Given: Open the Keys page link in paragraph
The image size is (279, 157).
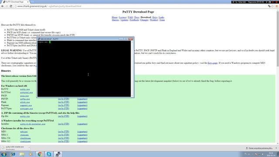Looking at the screenshot, I should (213, 63).
